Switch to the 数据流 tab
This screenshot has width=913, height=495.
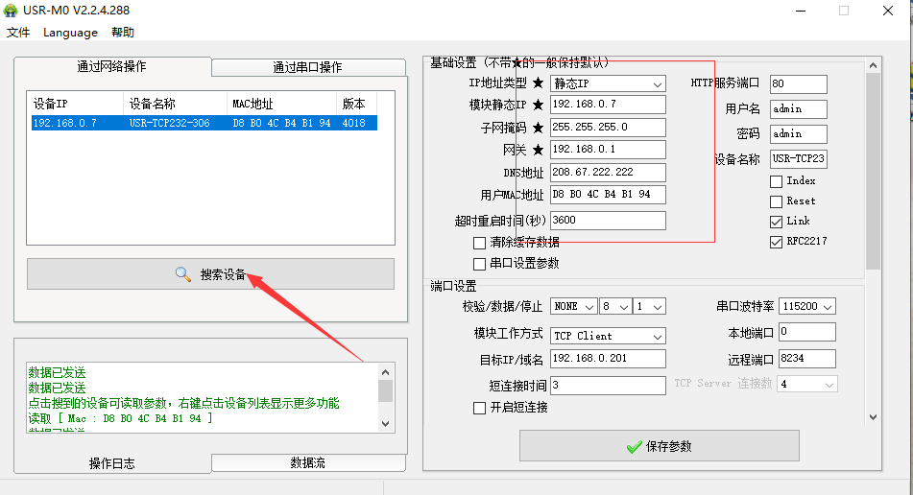coord(308,463)
